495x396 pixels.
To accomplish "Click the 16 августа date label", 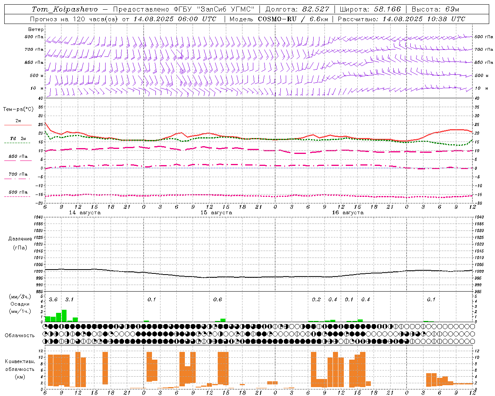I will pyautogui.click(x=348, y=213).
